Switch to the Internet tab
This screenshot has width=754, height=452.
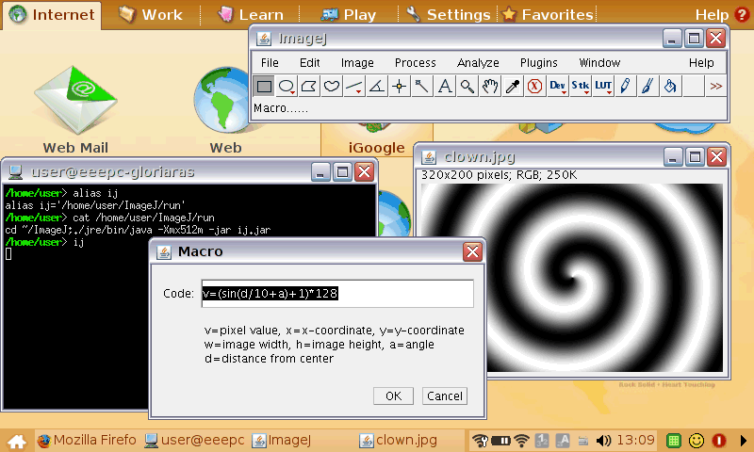tap(52, 15)
